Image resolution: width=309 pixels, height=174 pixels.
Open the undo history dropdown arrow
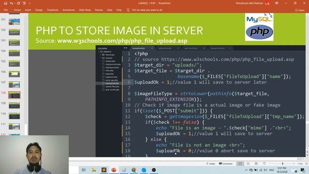[14, 3]
